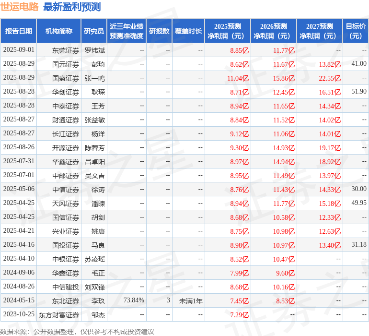Image resolution: width=369 pixels, height=336 pixels.
Task: Click the 最新盈利预测 heading
Action: (x=72, y=7)
